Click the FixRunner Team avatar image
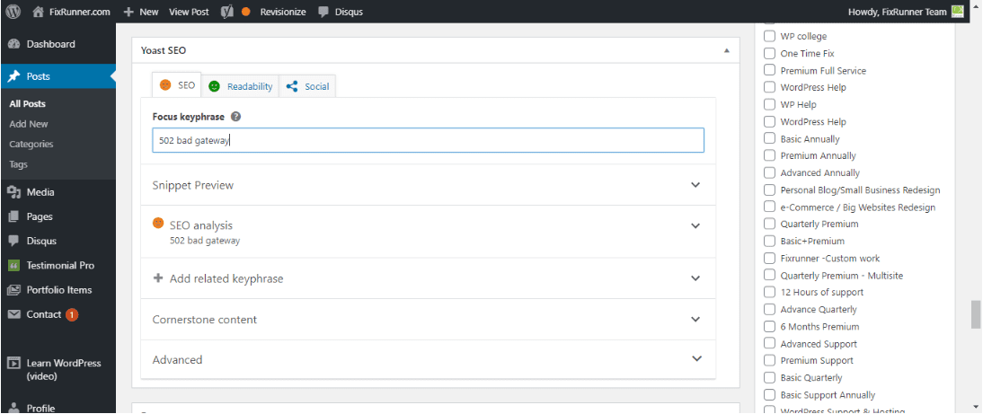This screenshot has height=414, width=983. 957,12
